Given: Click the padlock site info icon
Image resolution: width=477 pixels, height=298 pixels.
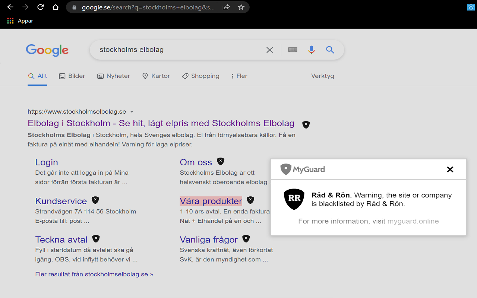Looking at the screenshot, I should tap(75, 7).
